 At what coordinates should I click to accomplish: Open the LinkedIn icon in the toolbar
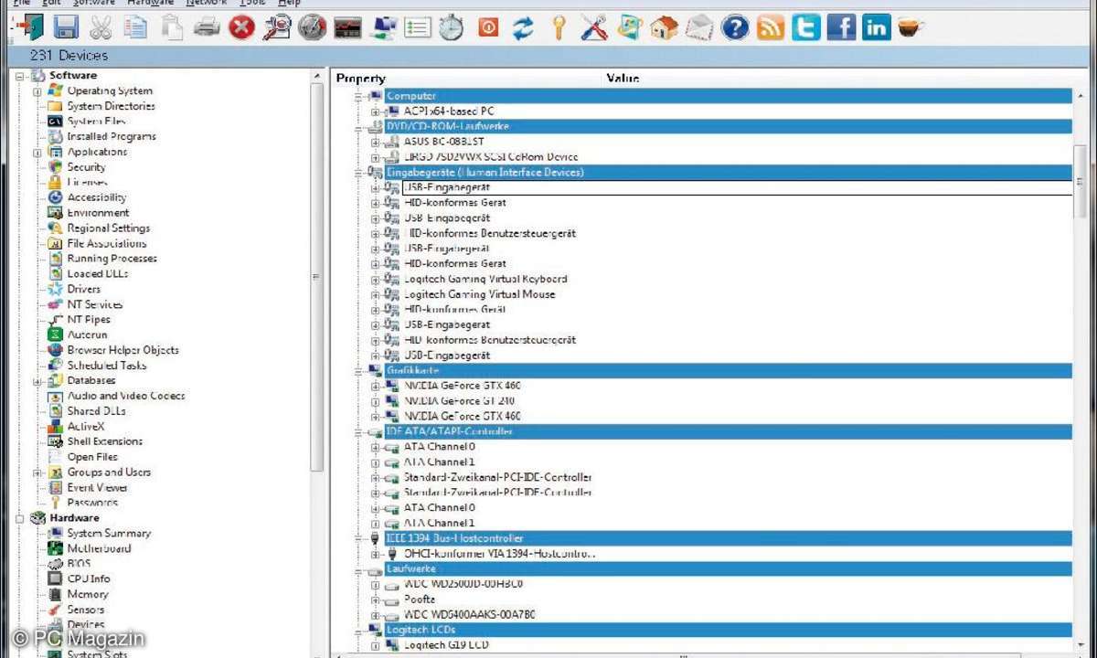[876, 27]
